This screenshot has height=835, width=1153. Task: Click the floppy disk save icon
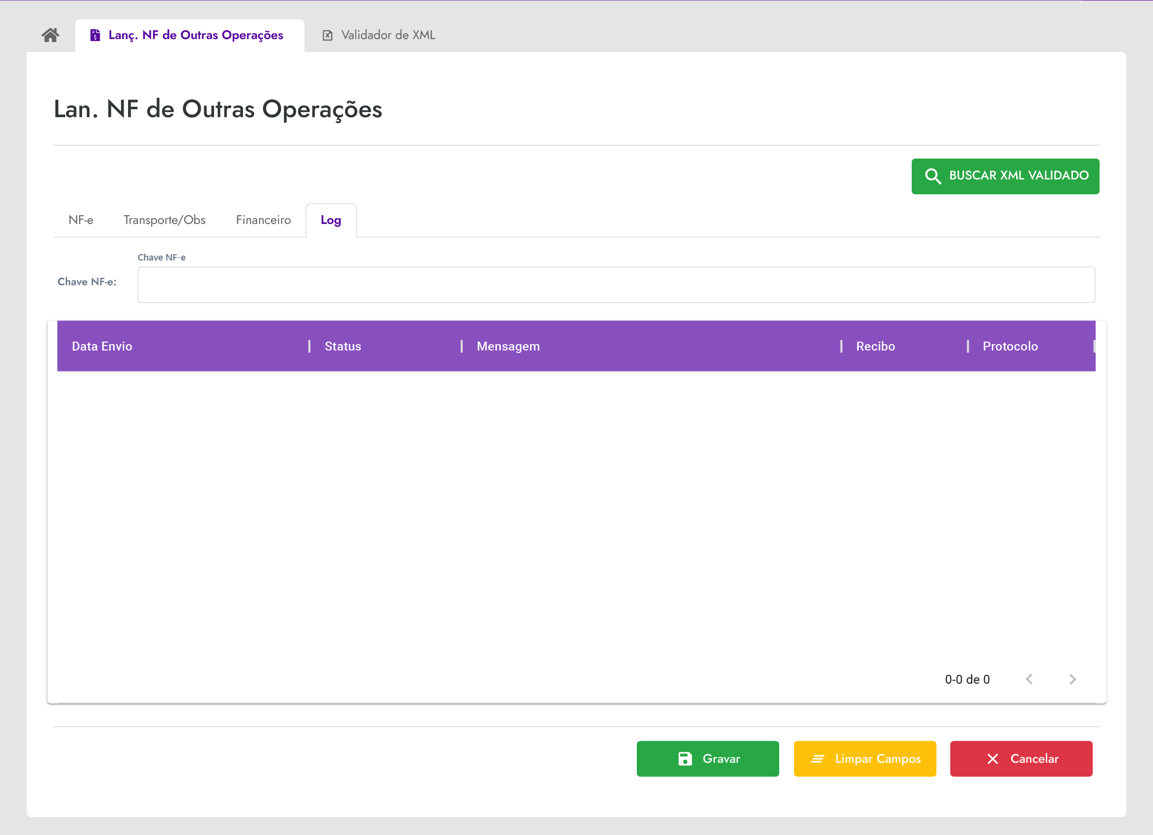[x=685, y=759]
